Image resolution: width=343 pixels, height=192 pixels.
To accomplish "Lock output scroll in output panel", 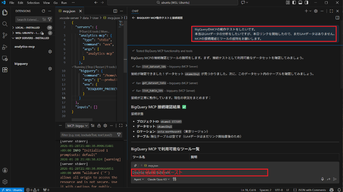I will coord(99,126).
